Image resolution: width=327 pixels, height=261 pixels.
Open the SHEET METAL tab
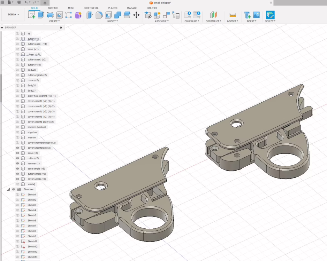coord(92,8)
